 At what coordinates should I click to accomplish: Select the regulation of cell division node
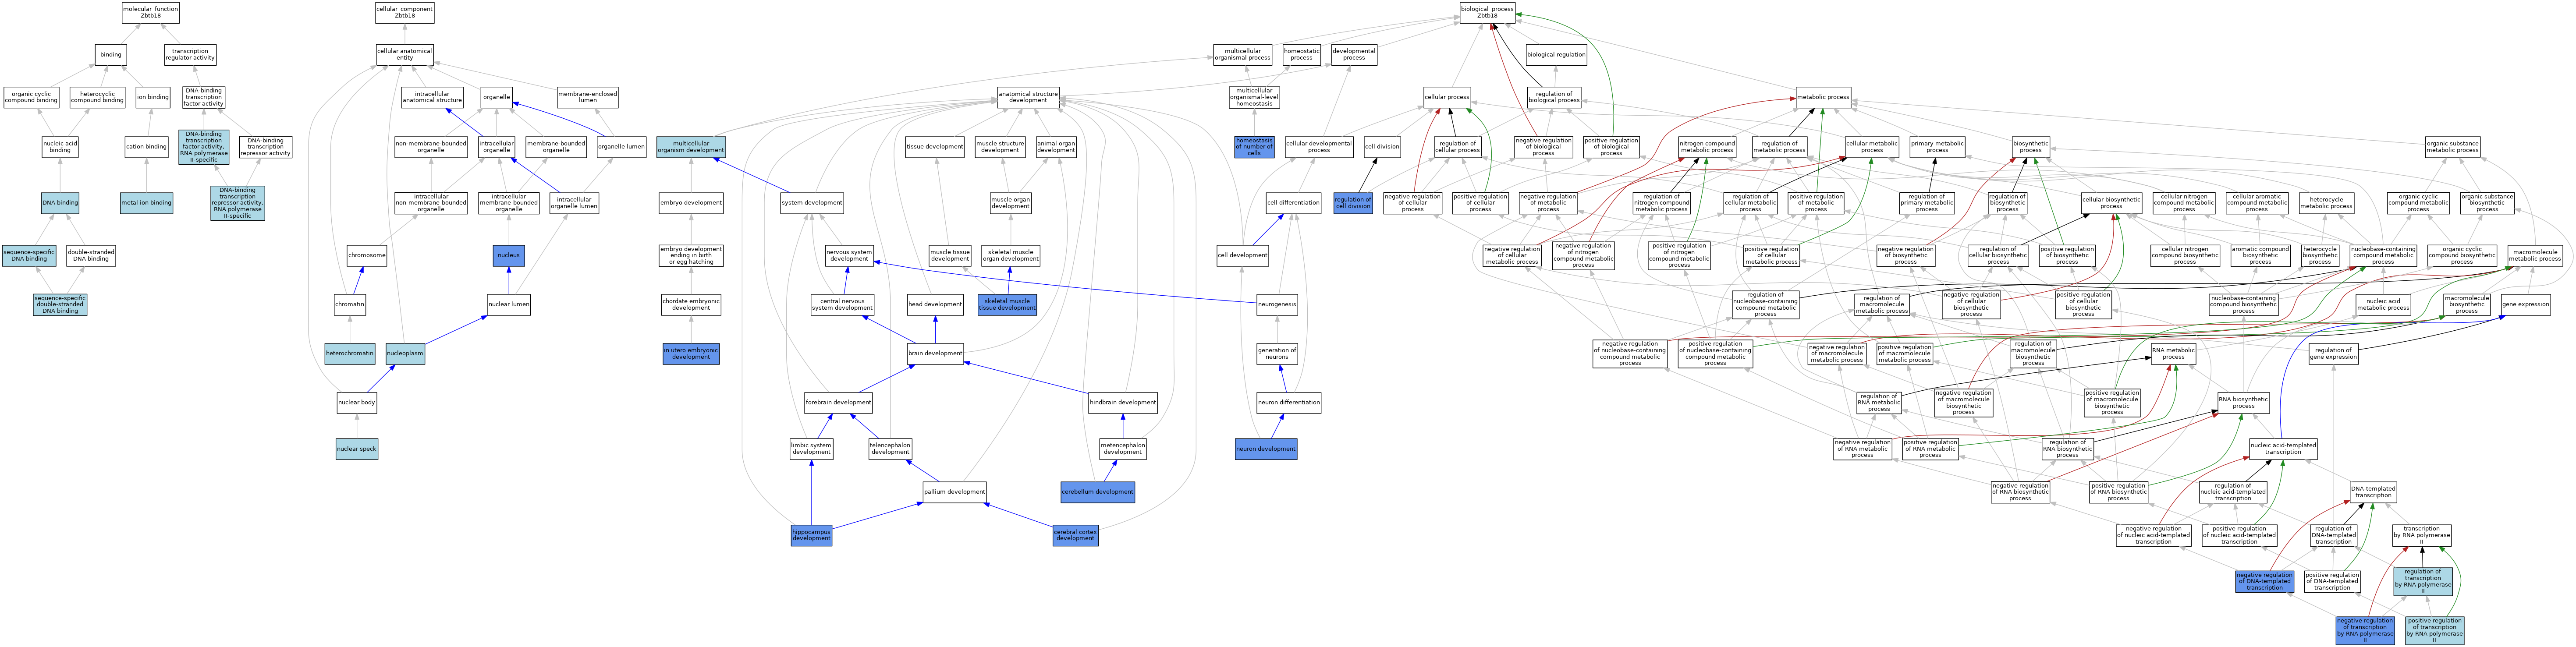pos(1353,203)
